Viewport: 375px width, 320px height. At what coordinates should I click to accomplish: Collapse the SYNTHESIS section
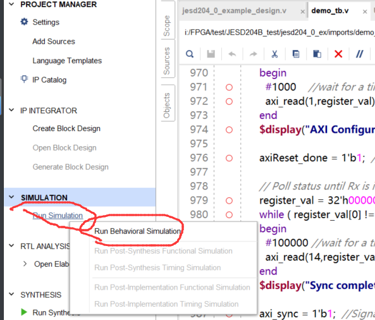(x=11, y=294)
